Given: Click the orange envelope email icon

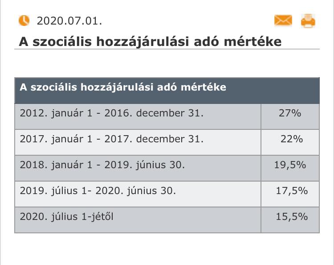Looking at the screenshot, I should pyautogui.click(x=283, y=21).
